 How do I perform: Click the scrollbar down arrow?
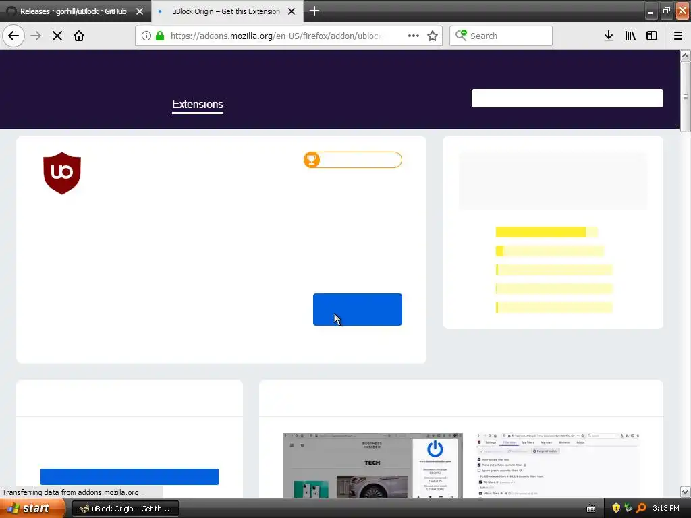685,492
